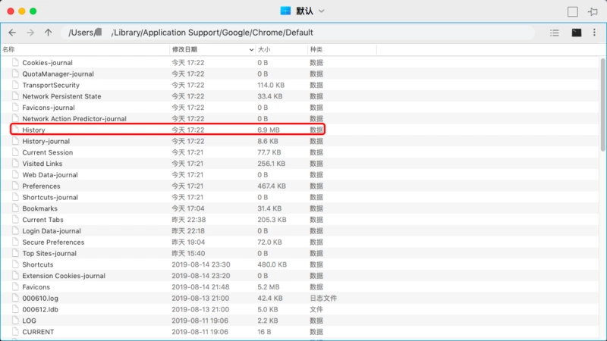Viewport: 607px width, 341px height.
Task: Select the CURRENT file
Action: (38, 332)
